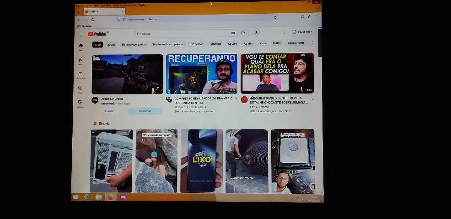The height and width of the screenshot is (219, 451).
Task: Launch Internet Explorer from the taskbar
Action: [x=86, y=197]
